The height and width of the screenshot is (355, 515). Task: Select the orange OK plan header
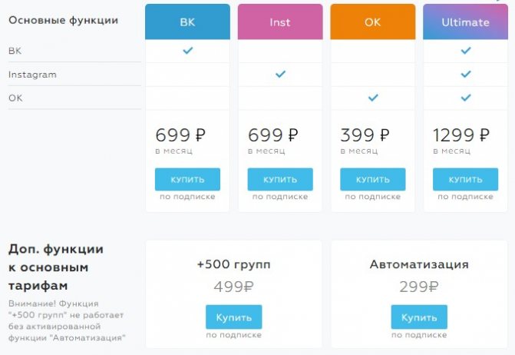[373, 22]
